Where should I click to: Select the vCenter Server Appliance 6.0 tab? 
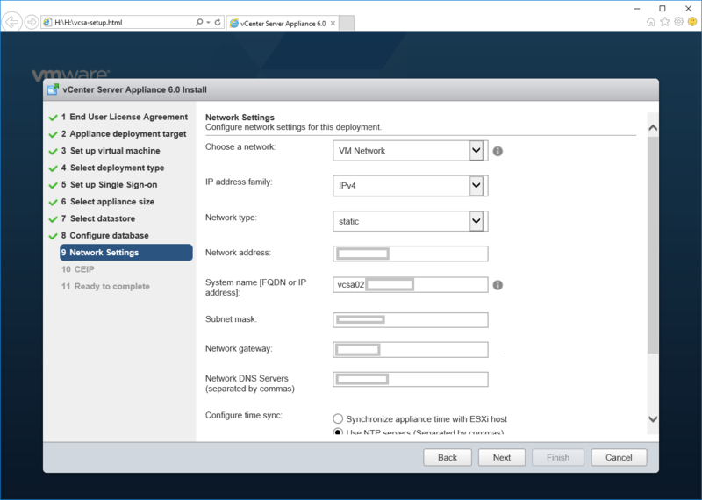point(283,24)
